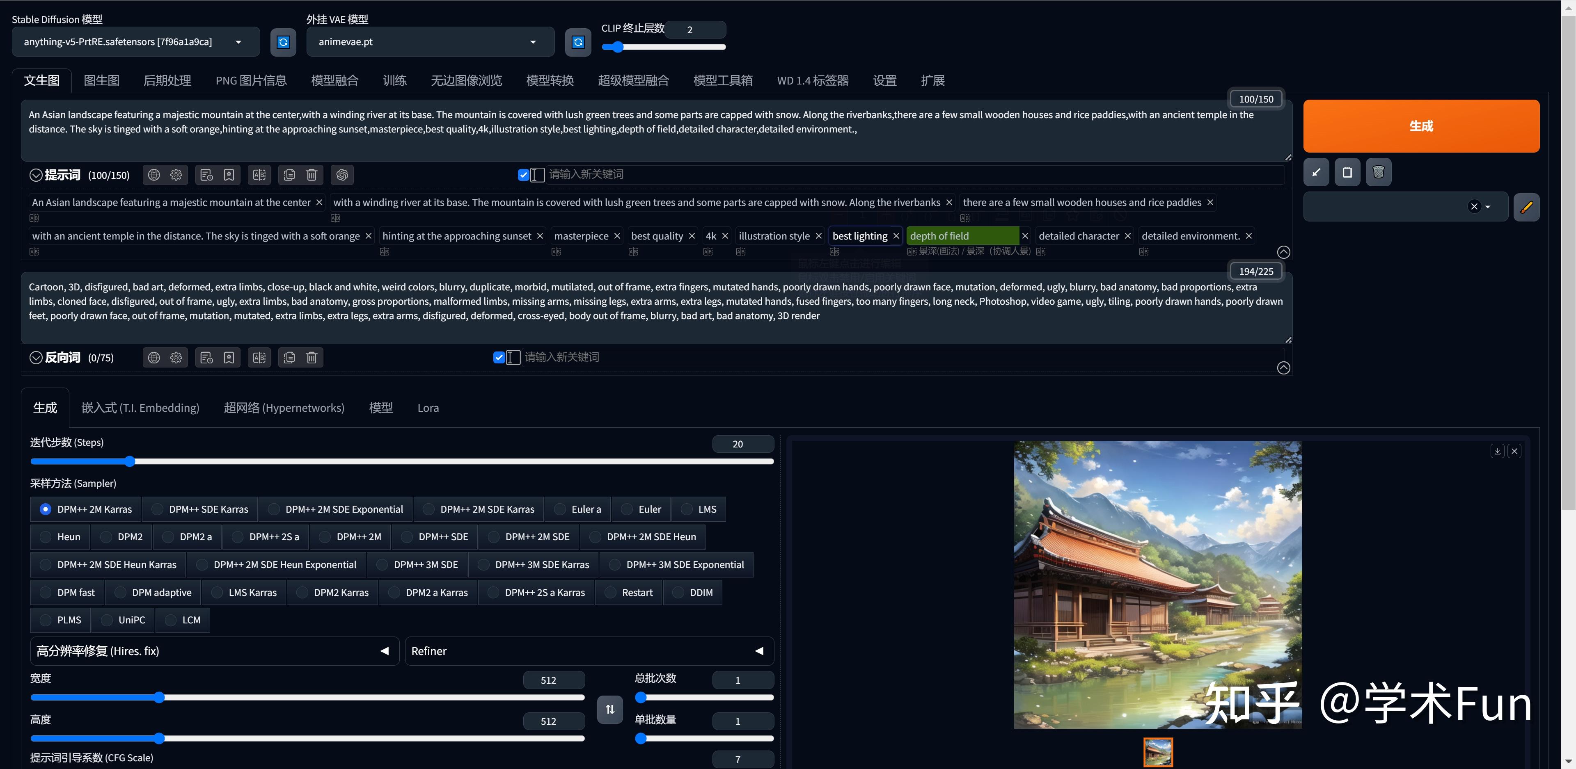Click the globe language icon beside 提示词
1576x769 pixels.
pyautogui.click(x=153, y=175)
